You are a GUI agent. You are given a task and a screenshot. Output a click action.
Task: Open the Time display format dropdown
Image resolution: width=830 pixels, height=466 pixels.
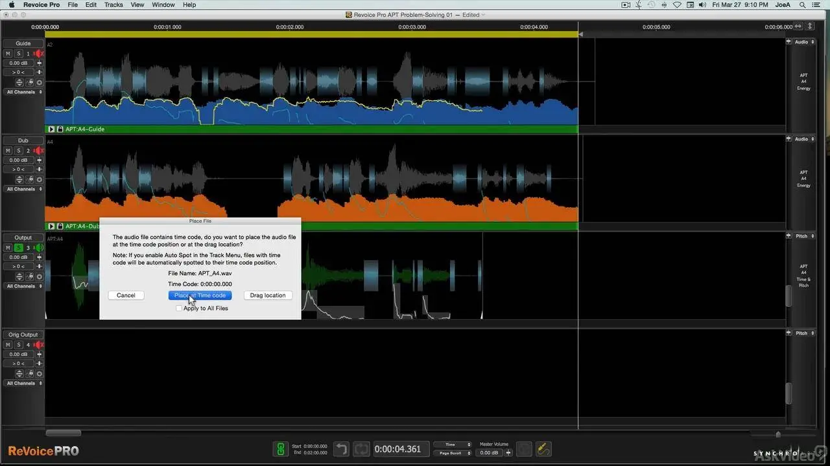tap(453, 445)
